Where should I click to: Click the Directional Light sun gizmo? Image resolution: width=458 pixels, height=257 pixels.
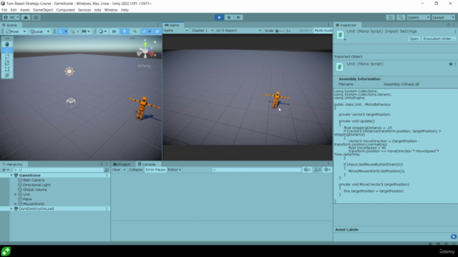coord(69,71)
